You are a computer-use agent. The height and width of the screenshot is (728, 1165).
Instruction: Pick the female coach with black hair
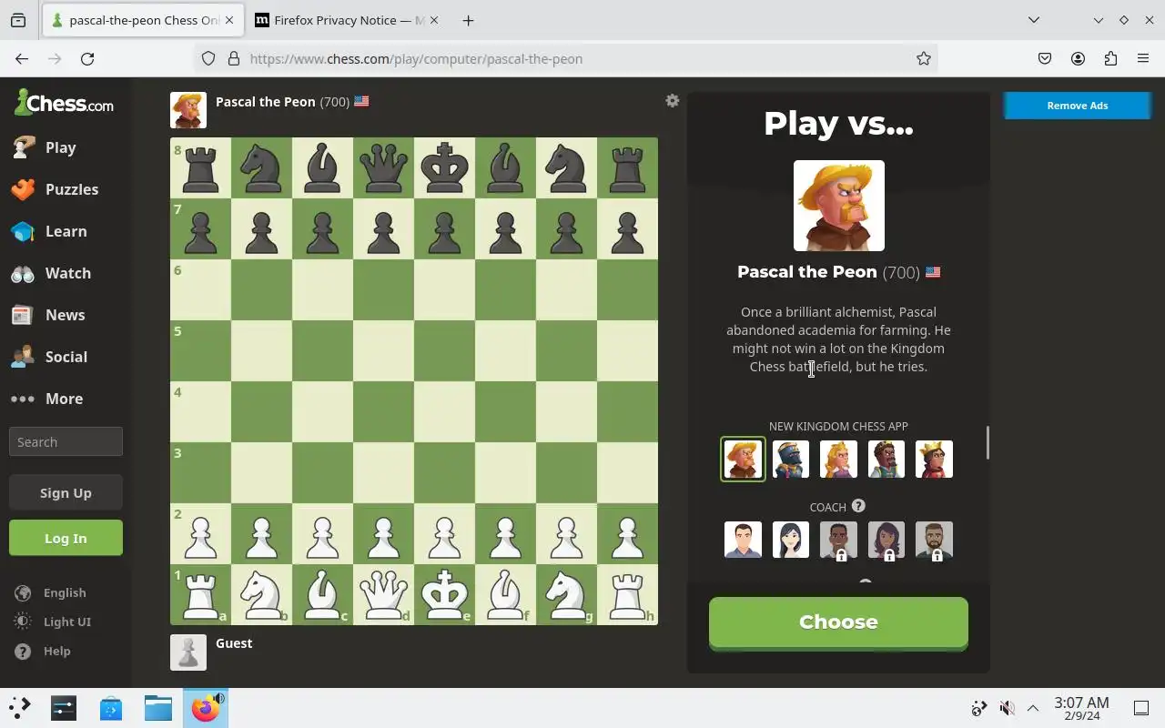[x=791, y=540]
